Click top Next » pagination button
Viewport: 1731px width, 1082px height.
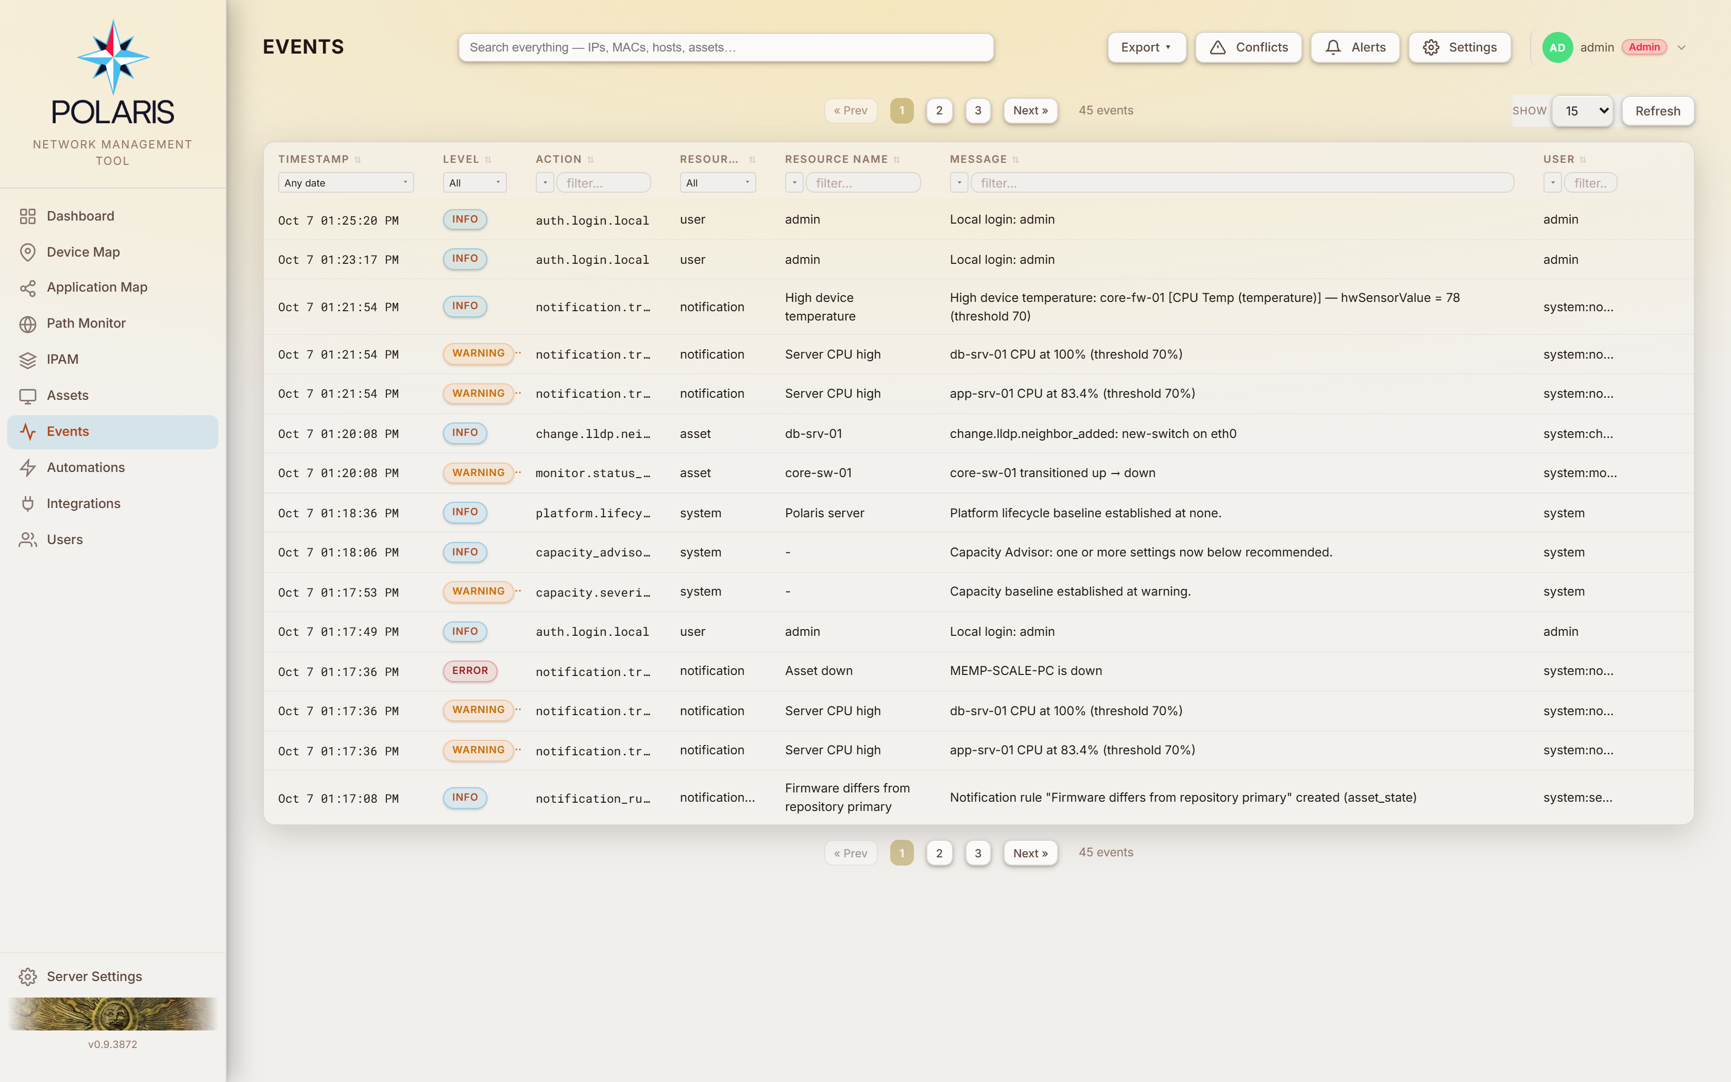click(1030, 110)
